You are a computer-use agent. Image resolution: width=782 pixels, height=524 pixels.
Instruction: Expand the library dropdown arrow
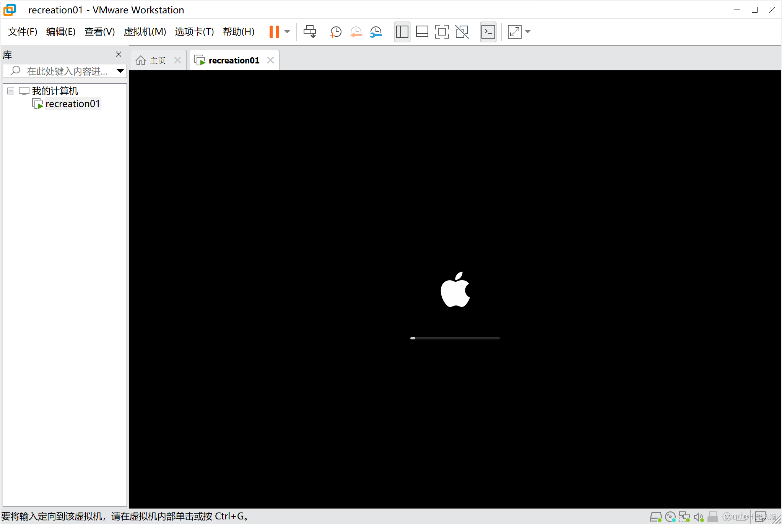tap(120, 71)
